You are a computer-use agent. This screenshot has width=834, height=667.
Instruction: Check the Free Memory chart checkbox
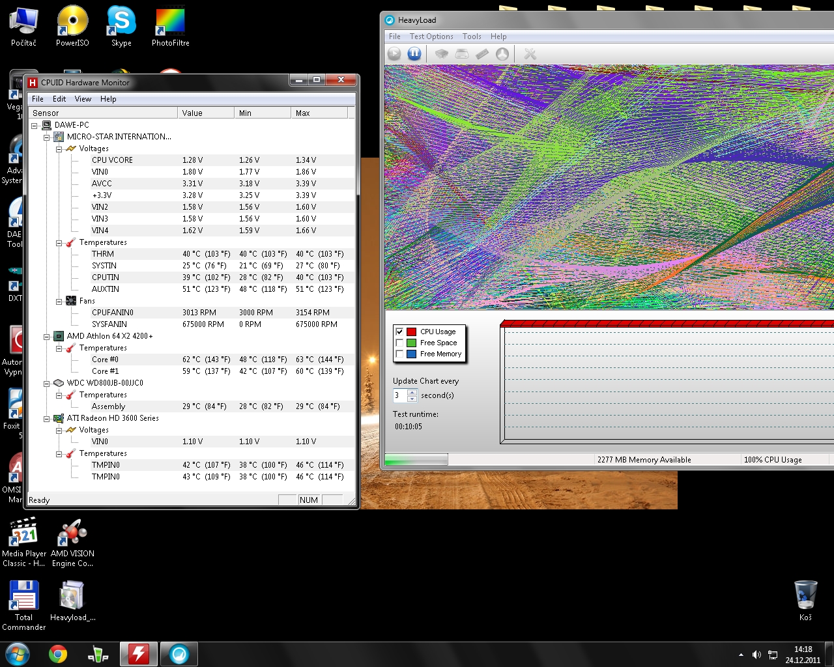399,354
